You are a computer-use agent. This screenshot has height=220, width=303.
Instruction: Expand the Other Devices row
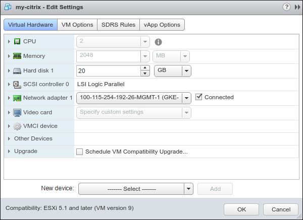(x=9, y=138)
